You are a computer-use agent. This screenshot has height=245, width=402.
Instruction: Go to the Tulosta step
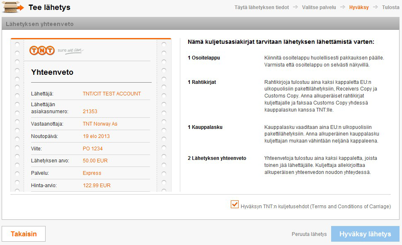point(390,7)
